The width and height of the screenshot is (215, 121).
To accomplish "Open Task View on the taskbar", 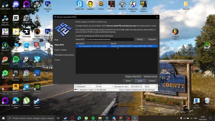I will [58, 118].
